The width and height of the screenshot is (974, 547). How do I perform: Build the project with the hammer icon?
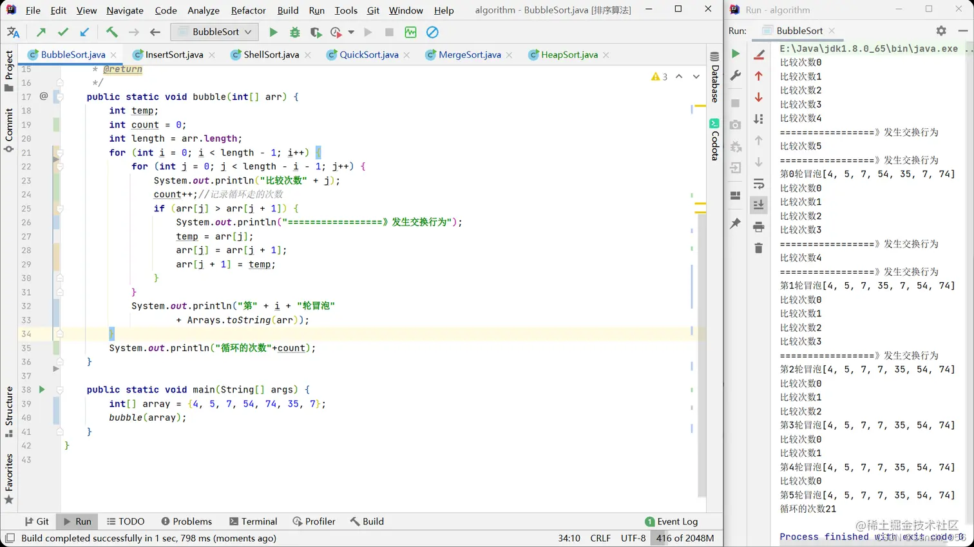[x=112, y=32]
